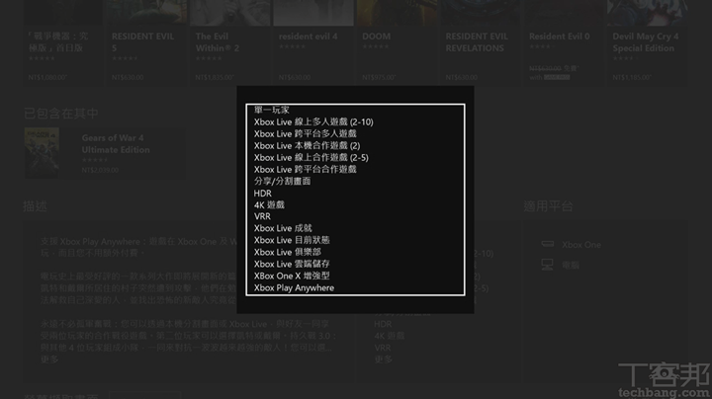Select Xbox Live 雲端儲存 entry
The height and width of the screenshot is (399, 712).
point(292,264)
